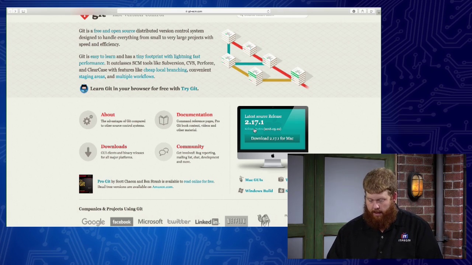Follow the "cheap local branching" link
The image size is (472, 265).
coord(165,70)
